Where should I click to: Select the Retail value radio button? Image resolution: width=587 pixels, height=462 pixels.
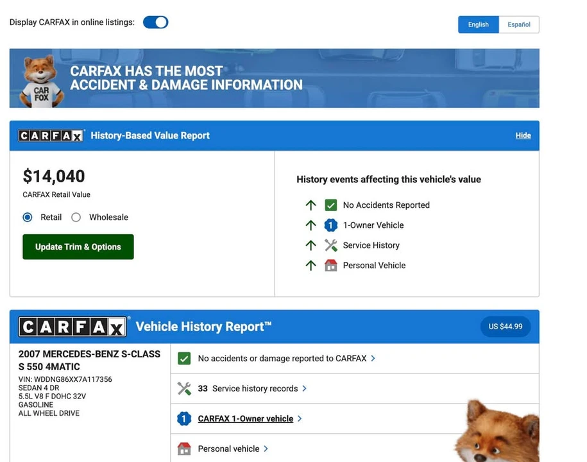(28, 217)
